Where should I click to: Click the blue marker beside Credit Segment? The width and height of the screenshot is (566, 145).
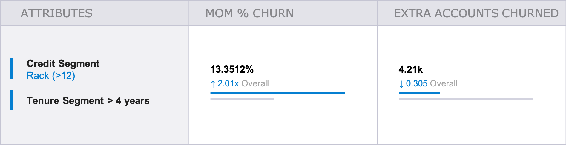pyautogui.click(x=12, y=69)
